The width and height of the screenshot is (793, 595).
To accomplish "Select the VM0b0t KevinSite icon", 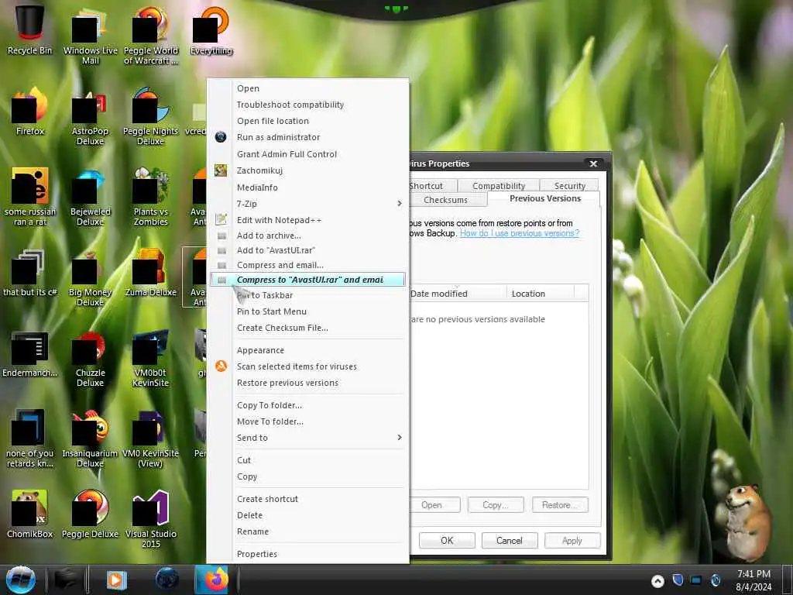I will click(x=151, y=357).
